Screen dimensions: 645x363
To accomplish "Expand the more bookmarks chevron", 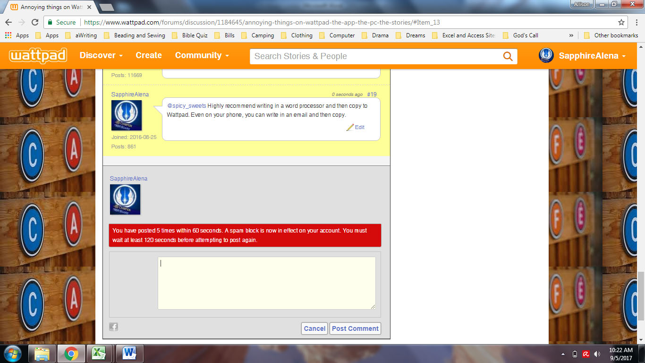I will click(x=571, y=35).
